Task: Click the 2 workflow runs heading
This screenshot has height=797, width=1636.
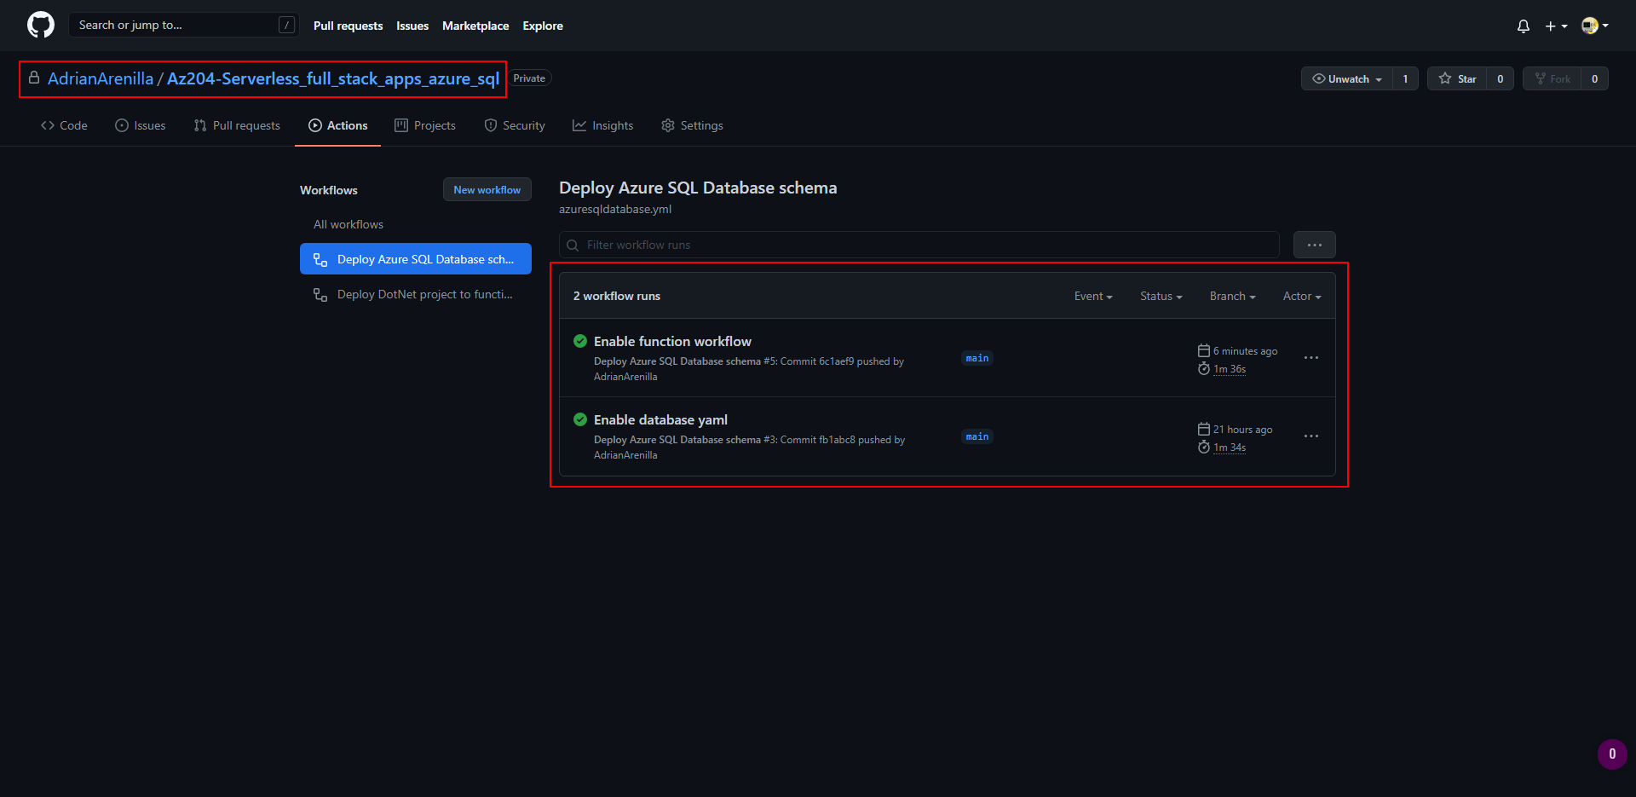Action: tap(617, 296)
